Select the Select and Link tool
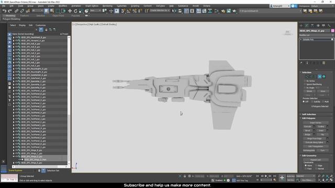Screen dimensions: 335x188 (x=16, y=11)
